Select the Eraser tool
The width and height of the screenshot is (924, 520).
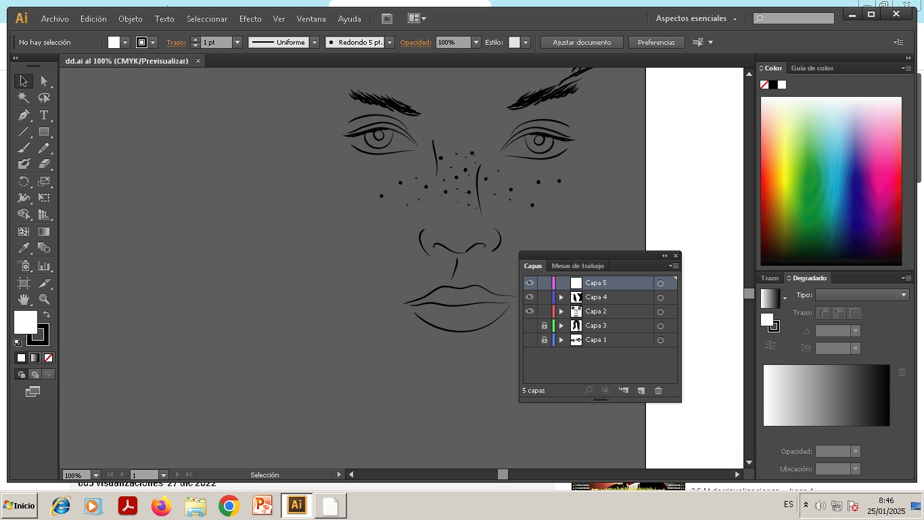tap(44, 164)
